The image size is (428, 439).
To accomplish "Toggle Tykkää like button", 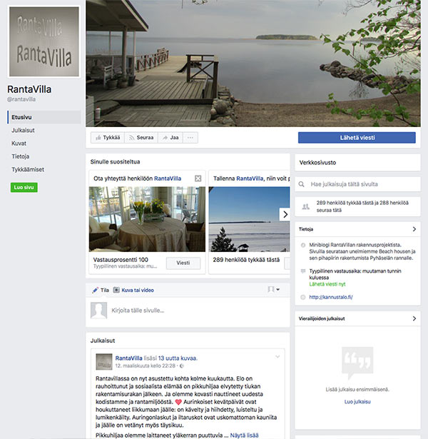I will (x=108, y=138).
